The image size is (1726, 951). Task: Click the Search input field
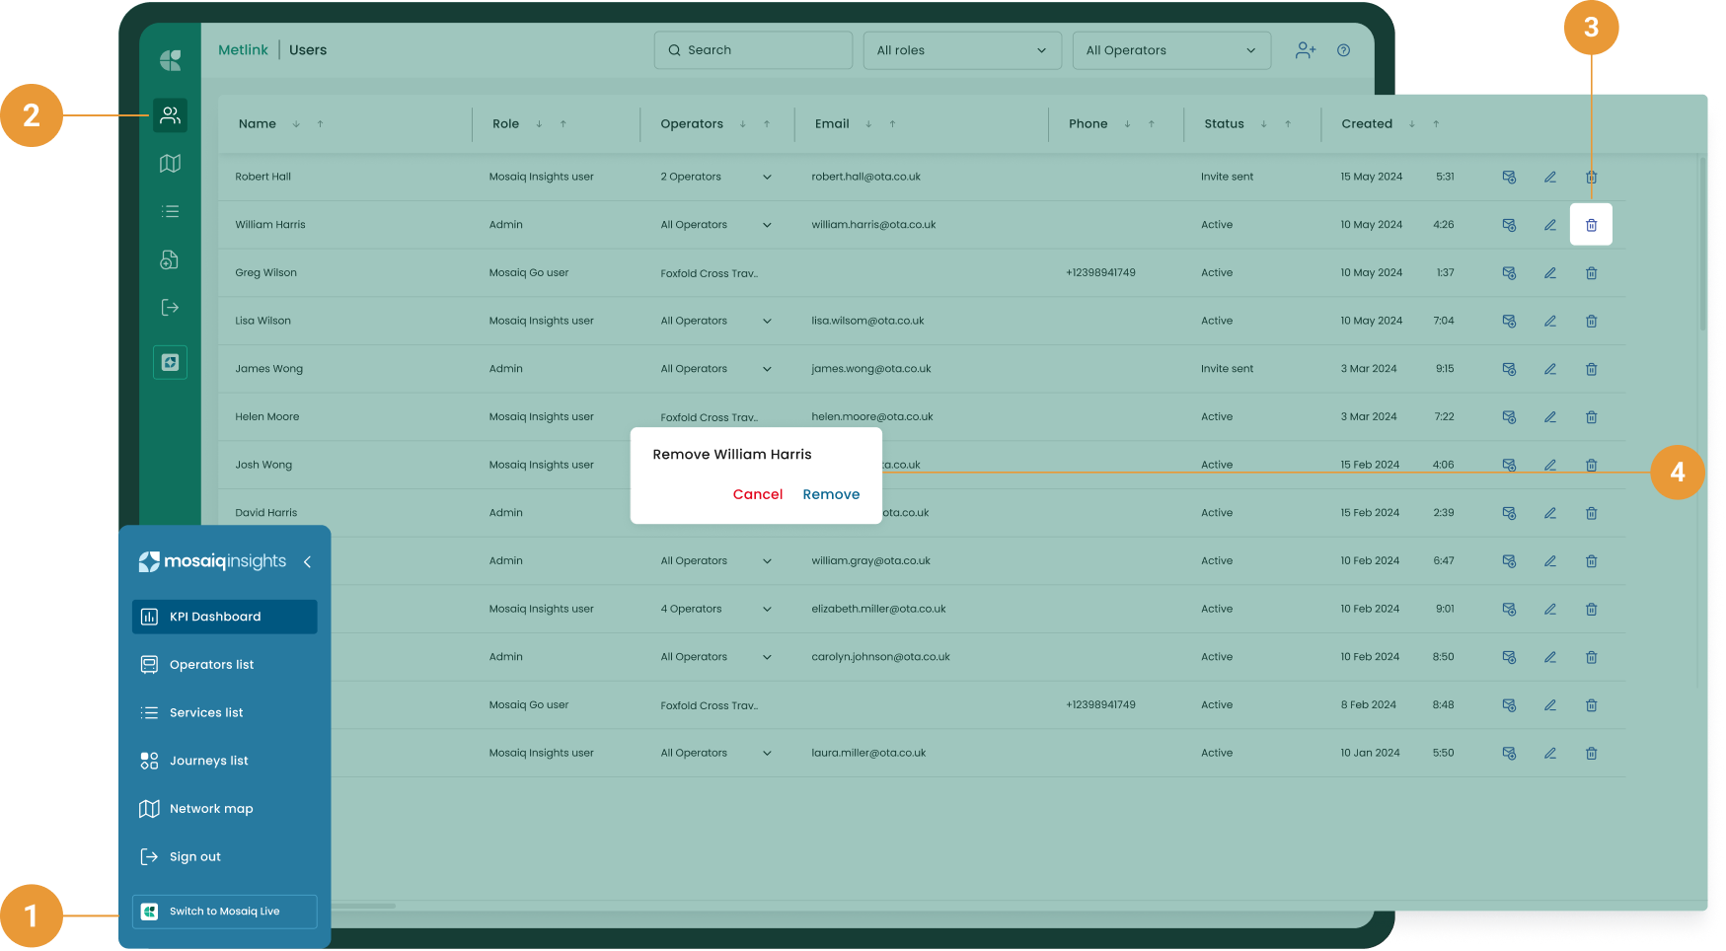pyautogui.click(x=753, y=50)
